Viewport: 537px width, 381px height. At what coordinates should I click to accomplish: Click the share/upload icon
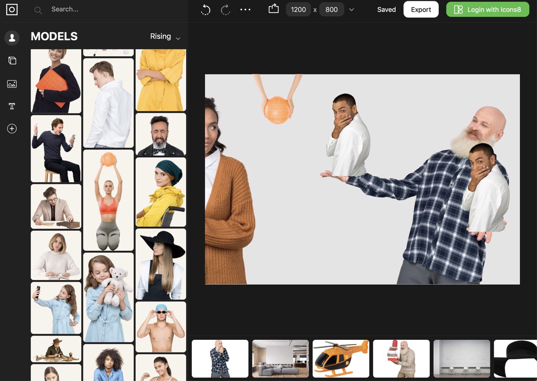coord(274,8)
